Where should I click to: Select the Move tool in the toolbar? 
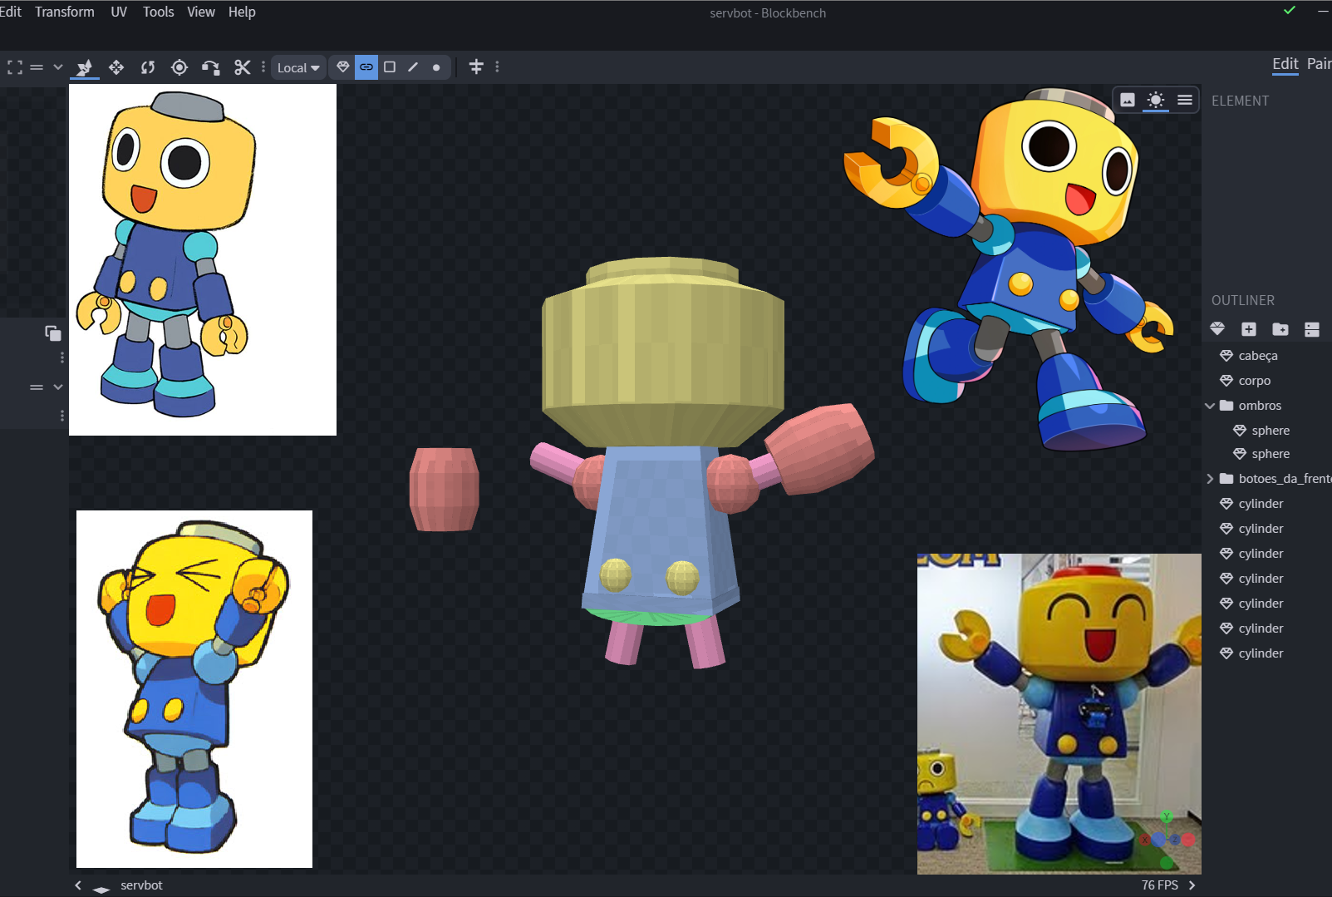pyautogui.click(x=84, y=67)
